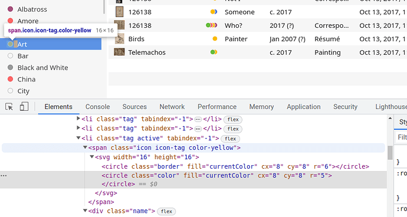Image resolution: width=407 pixels, height=217 pixels.
Task: Click the tag list sidebar scrollbar
Action: pos(104,7)
